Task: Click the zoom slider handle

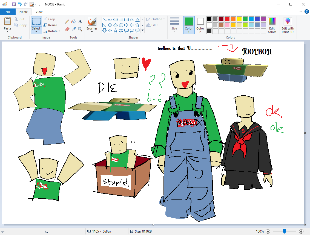Action: [285, 231]
